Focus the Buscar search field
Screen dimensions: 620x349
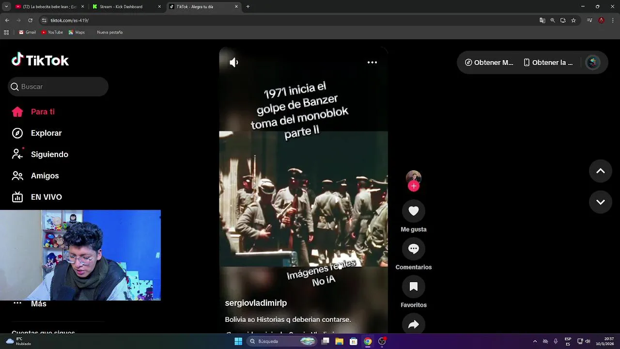point(58,86)
